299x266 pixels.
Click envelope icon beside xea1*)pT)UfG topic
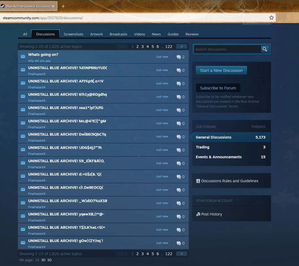pyautogui.click(x=23, y=110)
